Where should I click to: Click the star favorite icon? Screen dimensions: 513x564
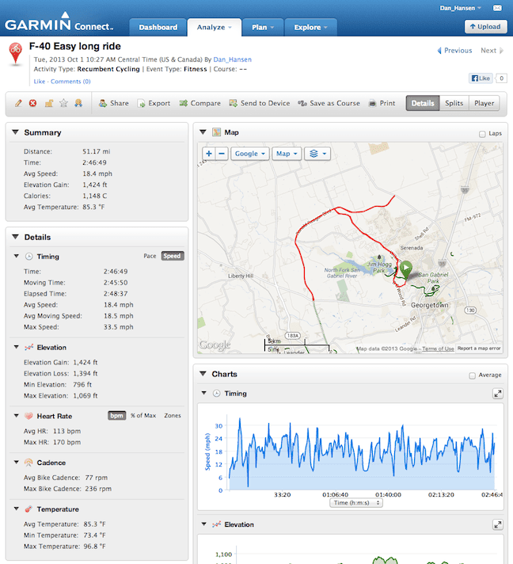(x=63, y=103)
